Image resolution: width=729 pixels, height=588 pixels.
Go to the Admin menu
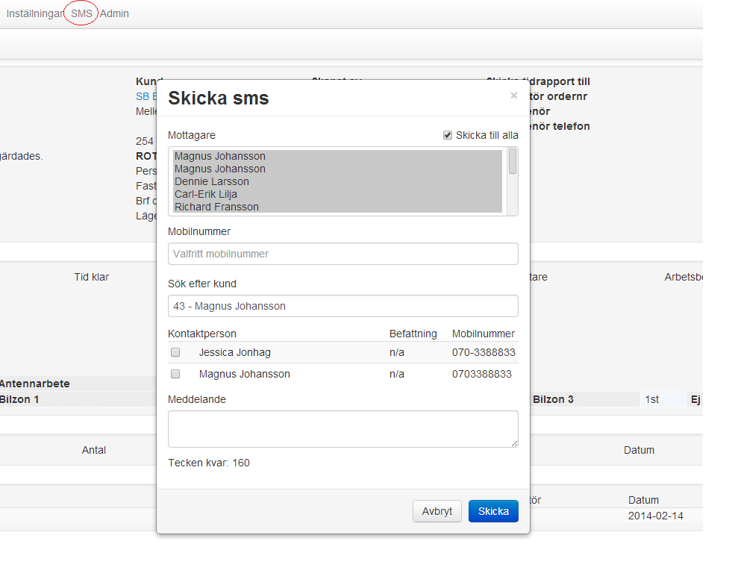coord(114,13)
